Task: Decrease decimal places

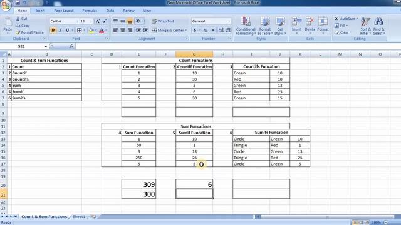Action: [x=228, y=30]
